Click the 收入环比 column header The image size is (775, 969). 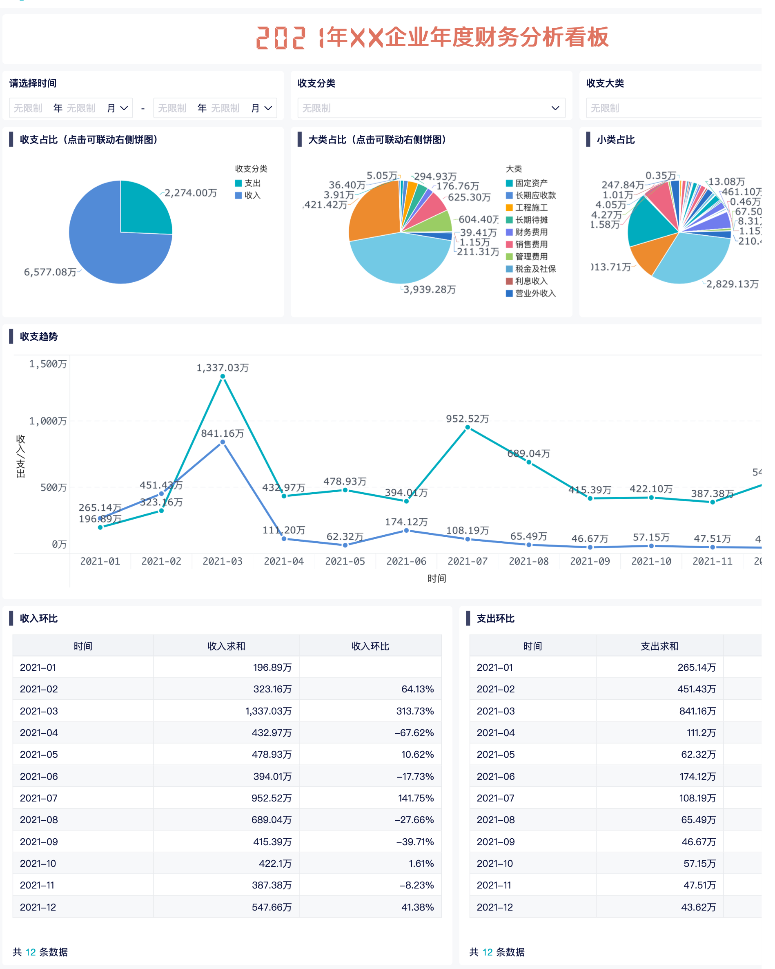coord(370,646)
